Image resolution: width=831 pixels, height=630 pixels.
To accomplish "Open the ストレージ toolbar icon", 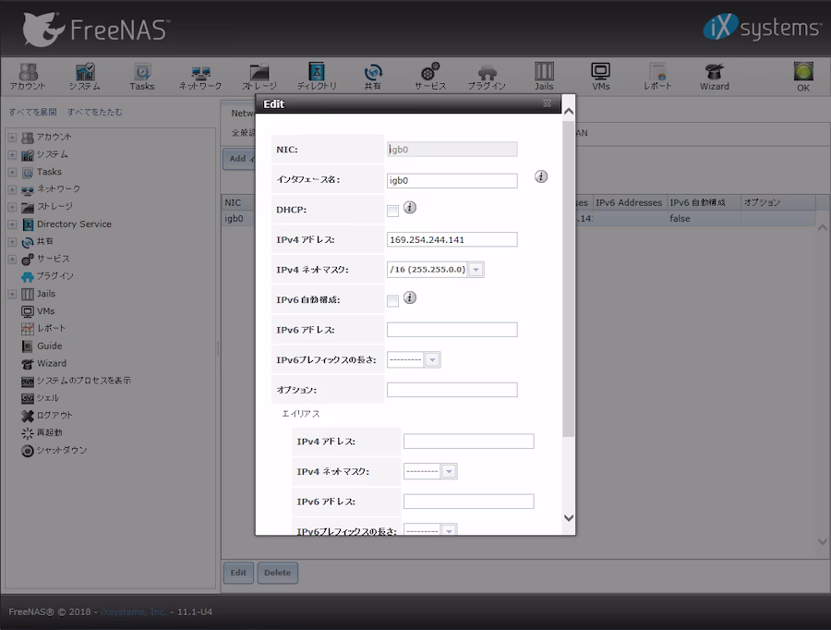I will pyautogui.click(x=259, y=77).
